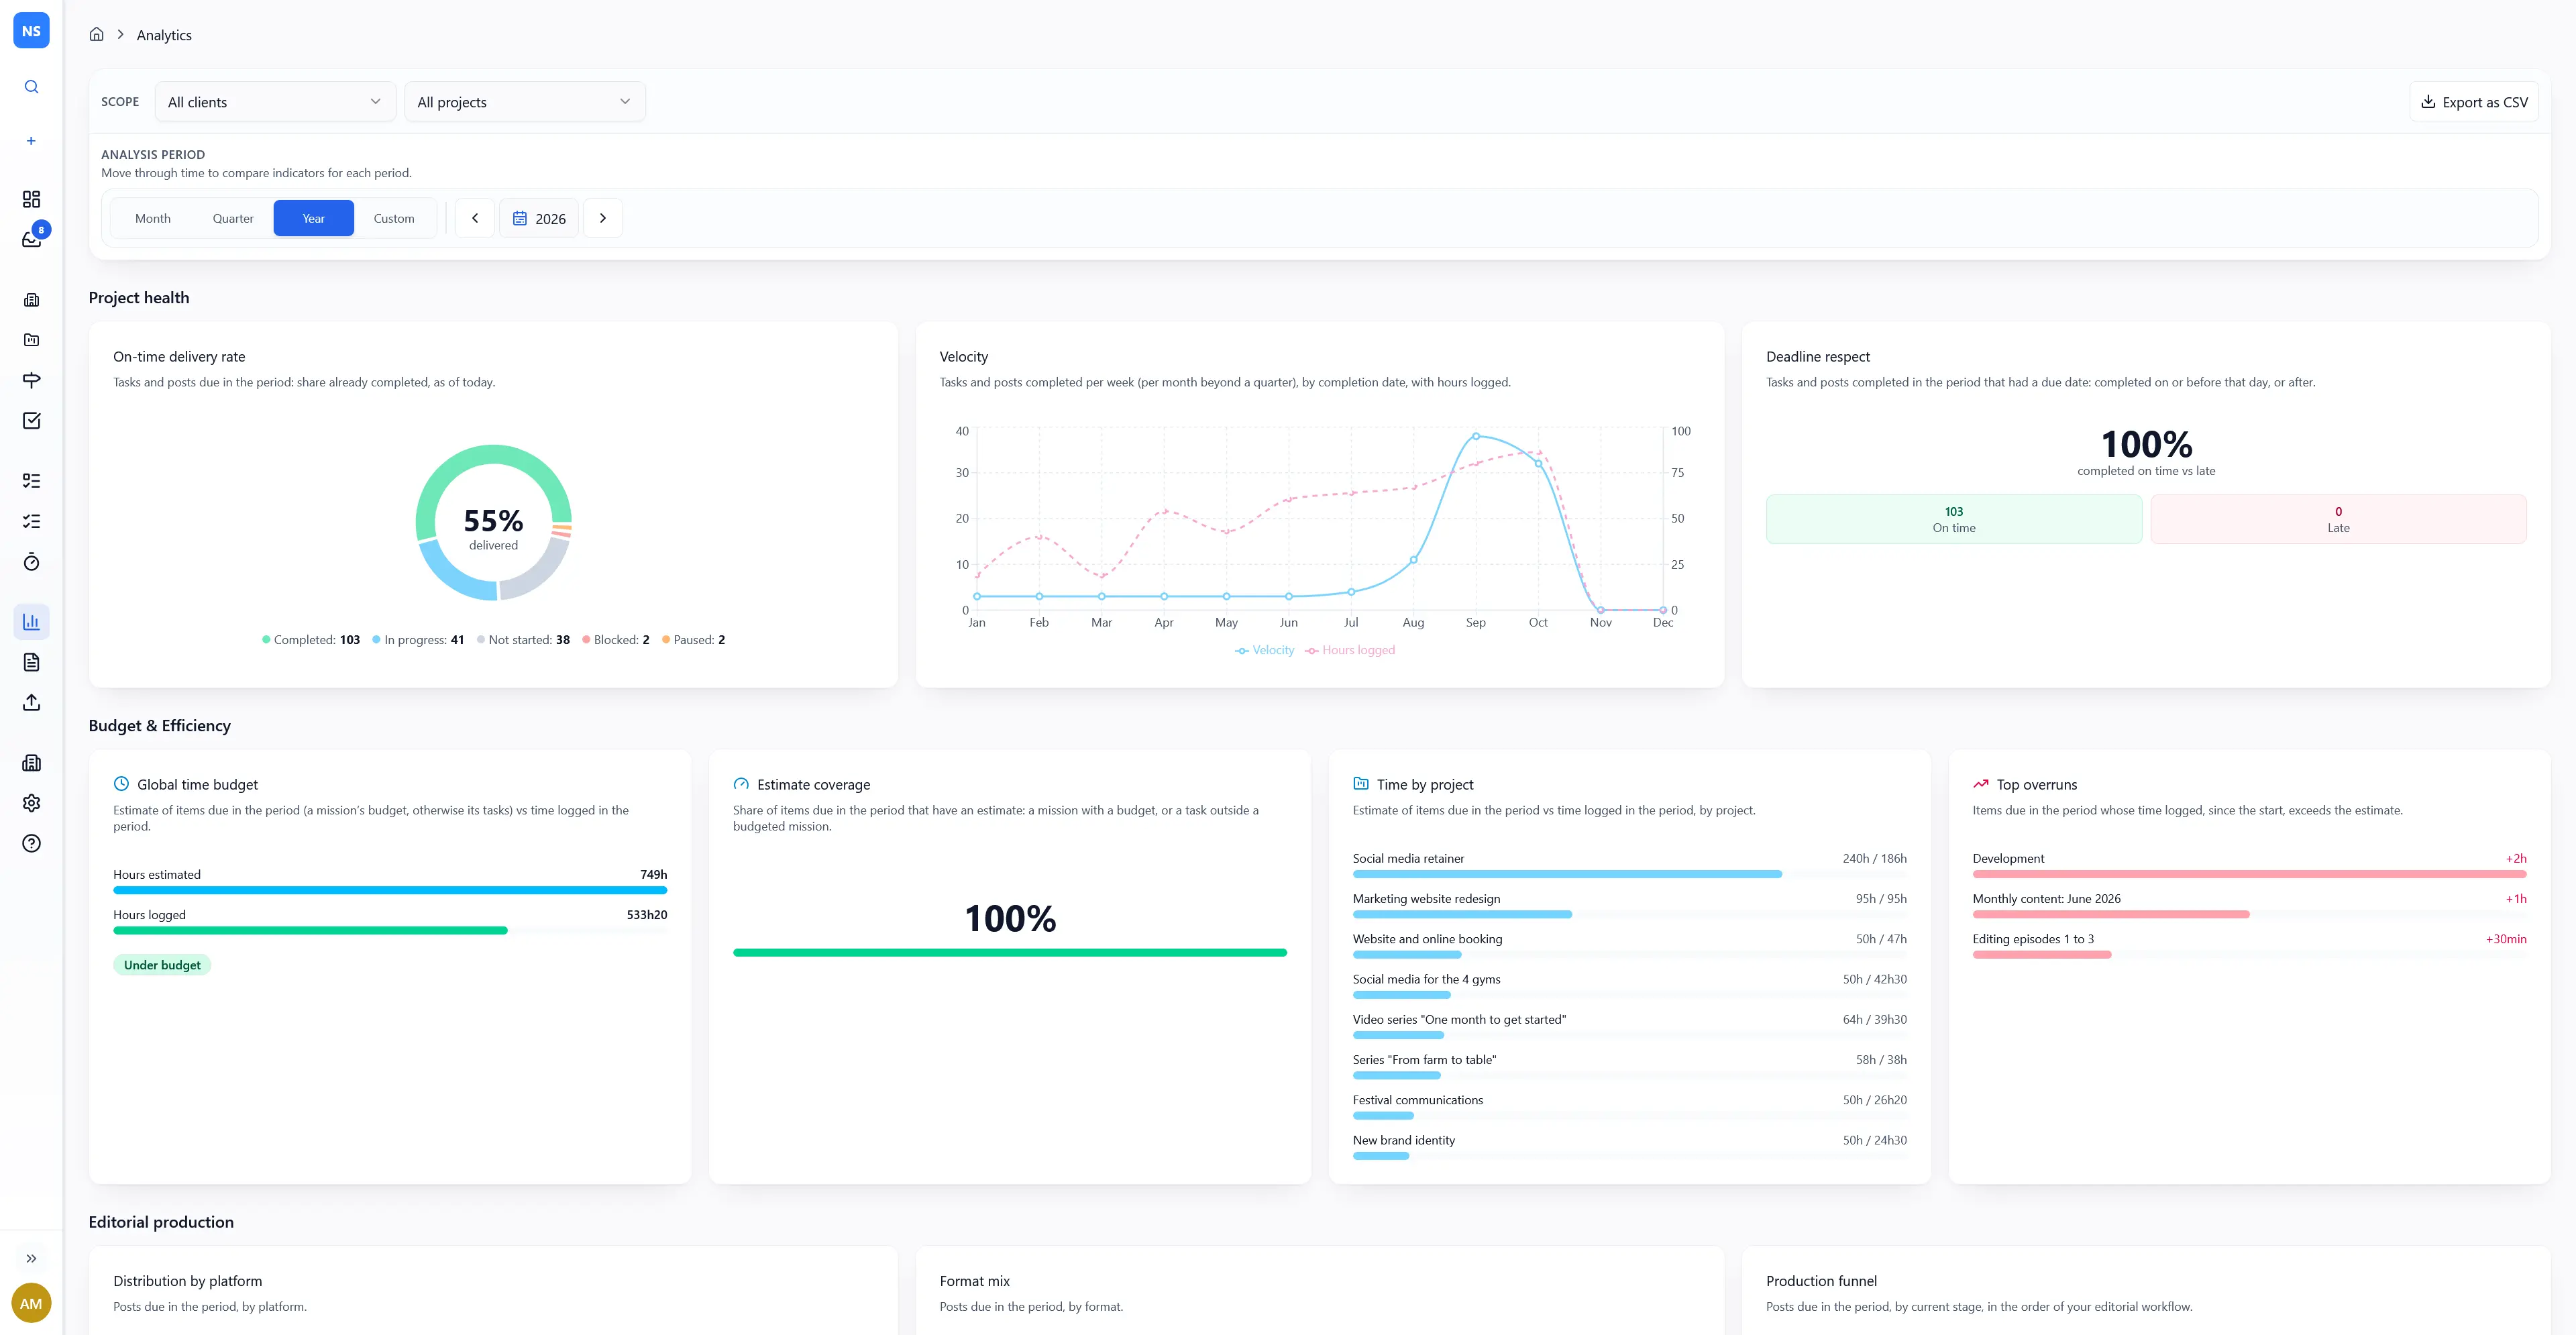Viewport: 2576px width, 1335px height.
Task: Click the Sep velocity peak data point
Action: click(1476, 436)
